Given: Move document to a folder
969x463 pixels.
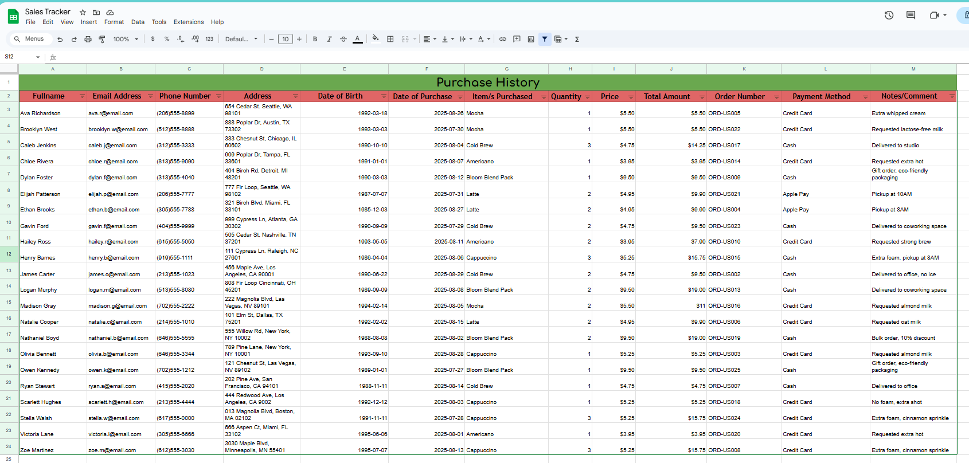Looking at the screenshot, I should coord(96,12).
